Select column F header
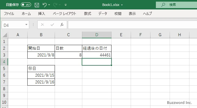The height and width of the screenshot is (108, 197). pos(141,35)
